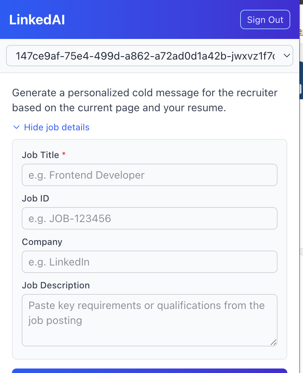Click the chevron icon beside Hide job details
The height and width of the screenshot is (373, 303).
coord(16,127)
